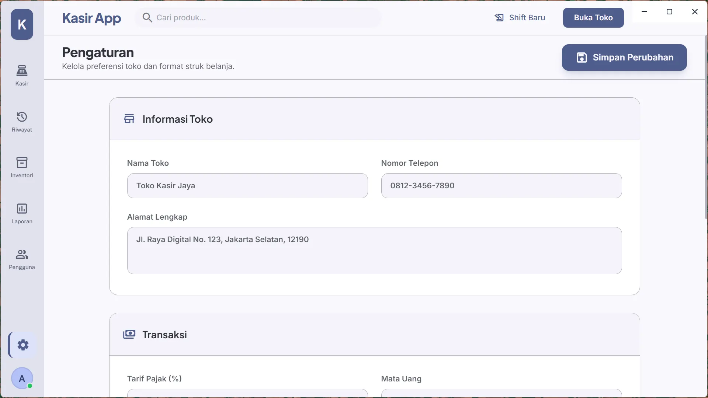The width and height of the screenshot is (708, 398).
Task: Click the Buka Toko button
Action: click(x=593, y=18)
